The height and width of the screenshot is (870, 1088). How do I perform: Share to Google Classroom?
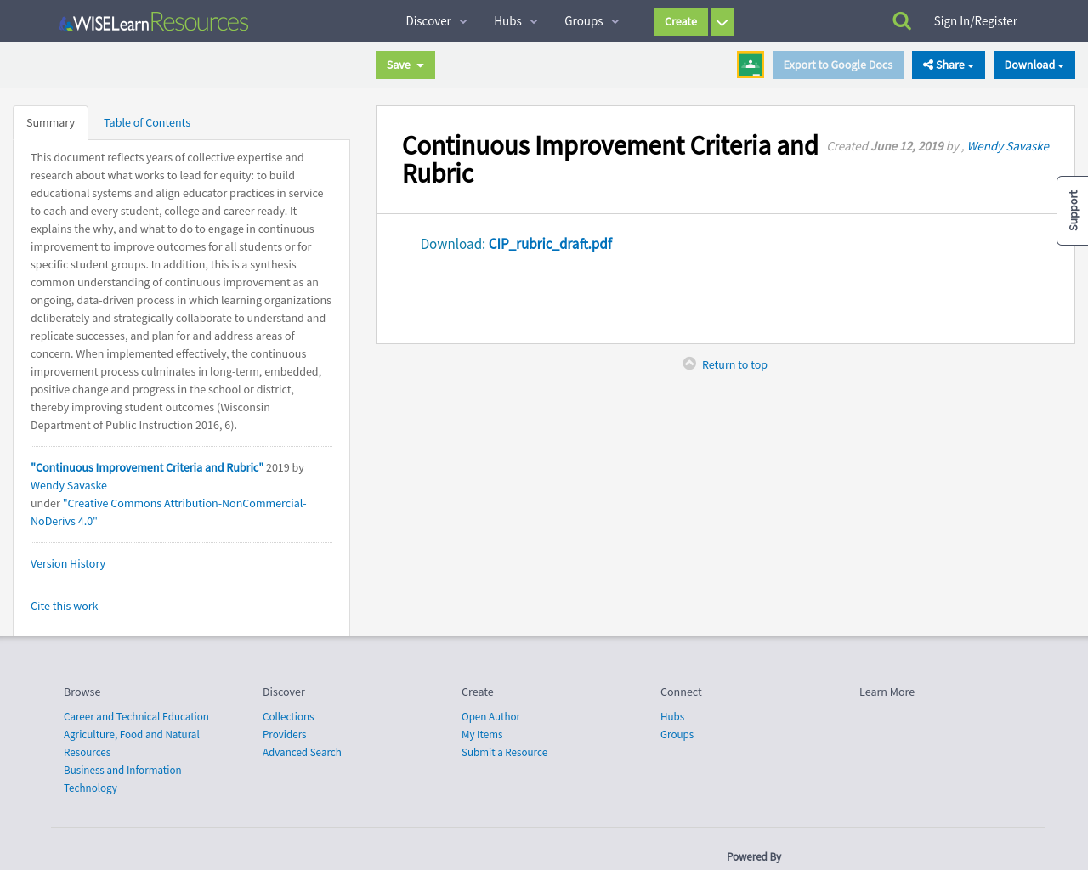tap(750, 63)
